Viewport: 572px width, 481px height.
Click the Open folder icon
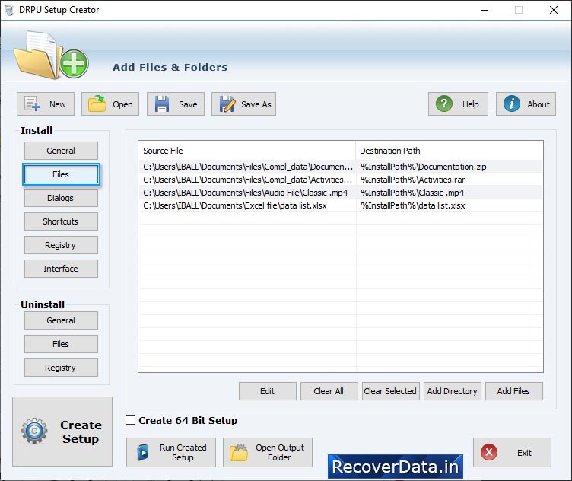pos(97,104)
